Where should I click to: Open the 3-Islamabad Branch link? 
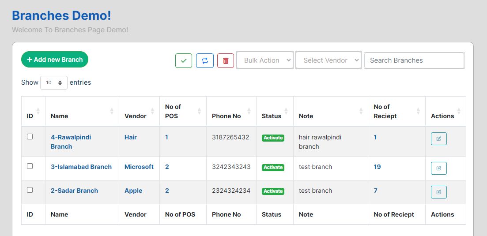[81, 167]
